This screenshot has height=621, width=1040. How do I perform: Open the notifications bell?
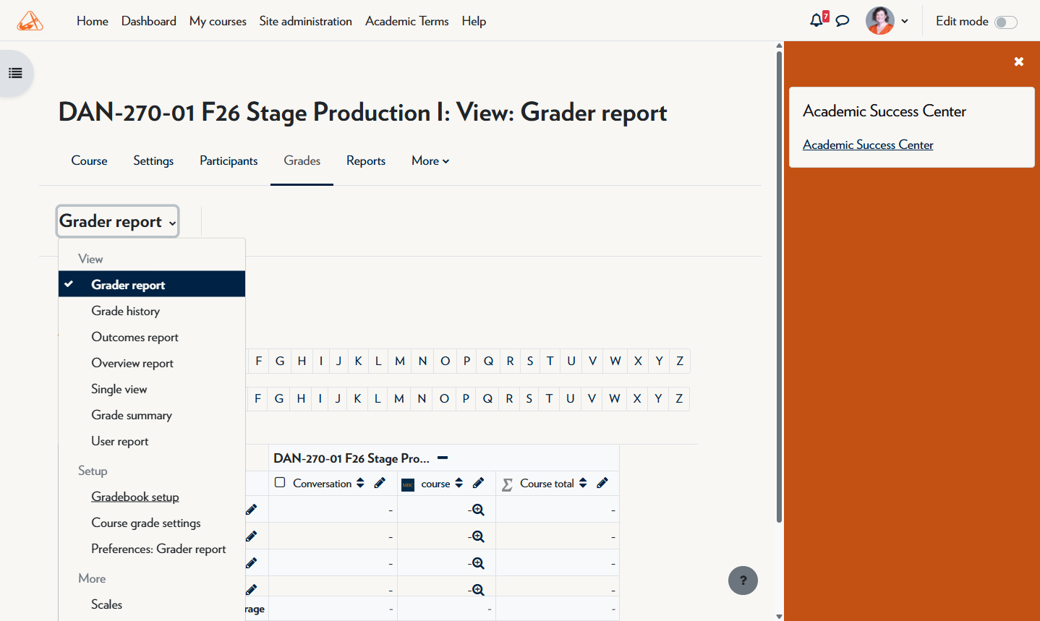(x=817, y=20)
